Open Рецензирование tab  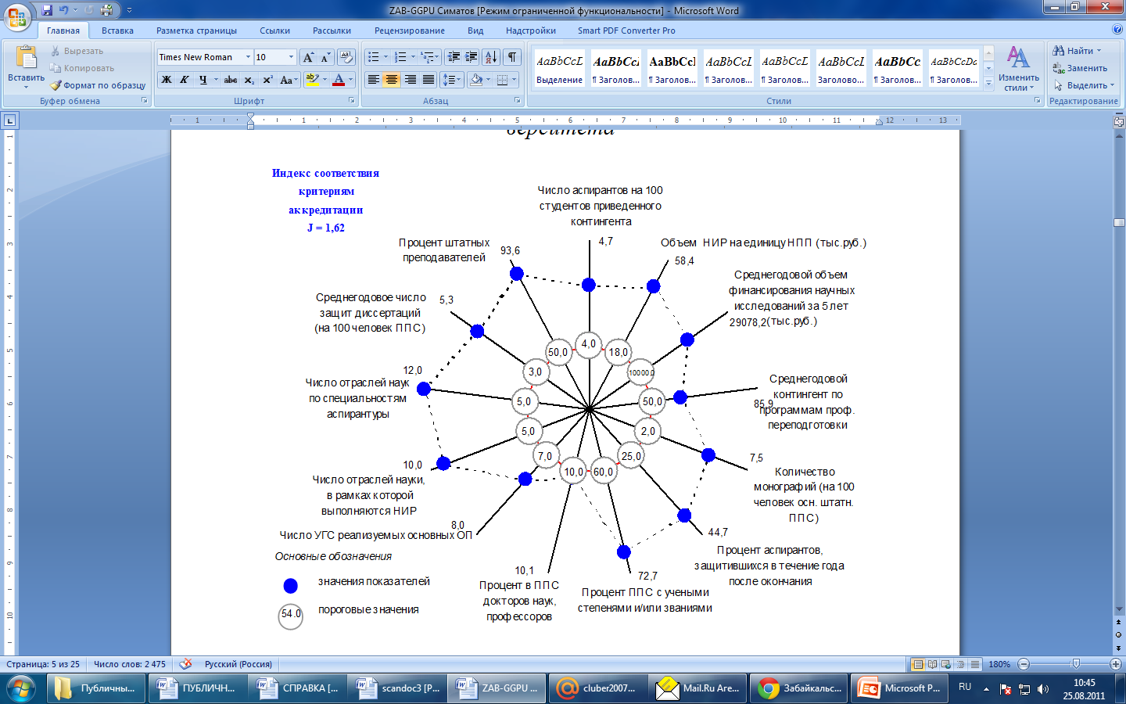(410, 31)
